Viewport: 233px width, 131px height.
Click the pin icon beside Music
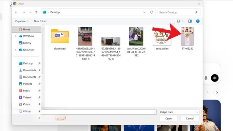coord(39,91)
